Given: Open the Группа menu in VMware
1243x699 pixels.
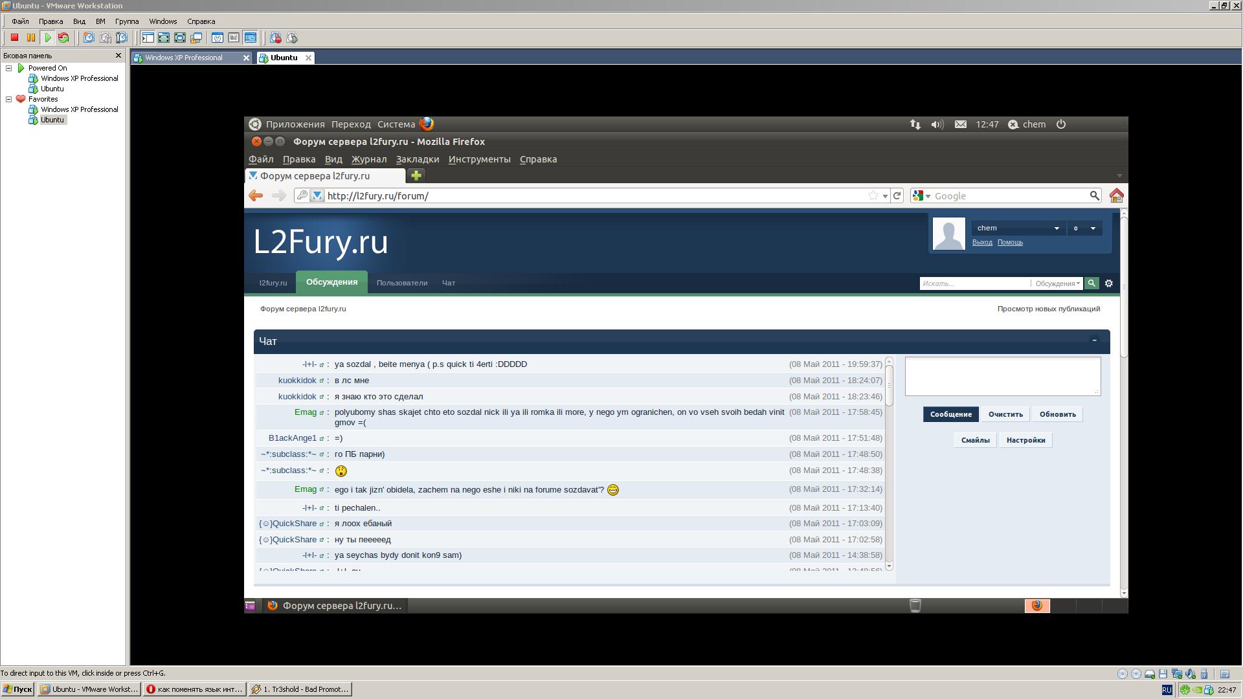Looking at the screenshot, I should tap(127, 21).
